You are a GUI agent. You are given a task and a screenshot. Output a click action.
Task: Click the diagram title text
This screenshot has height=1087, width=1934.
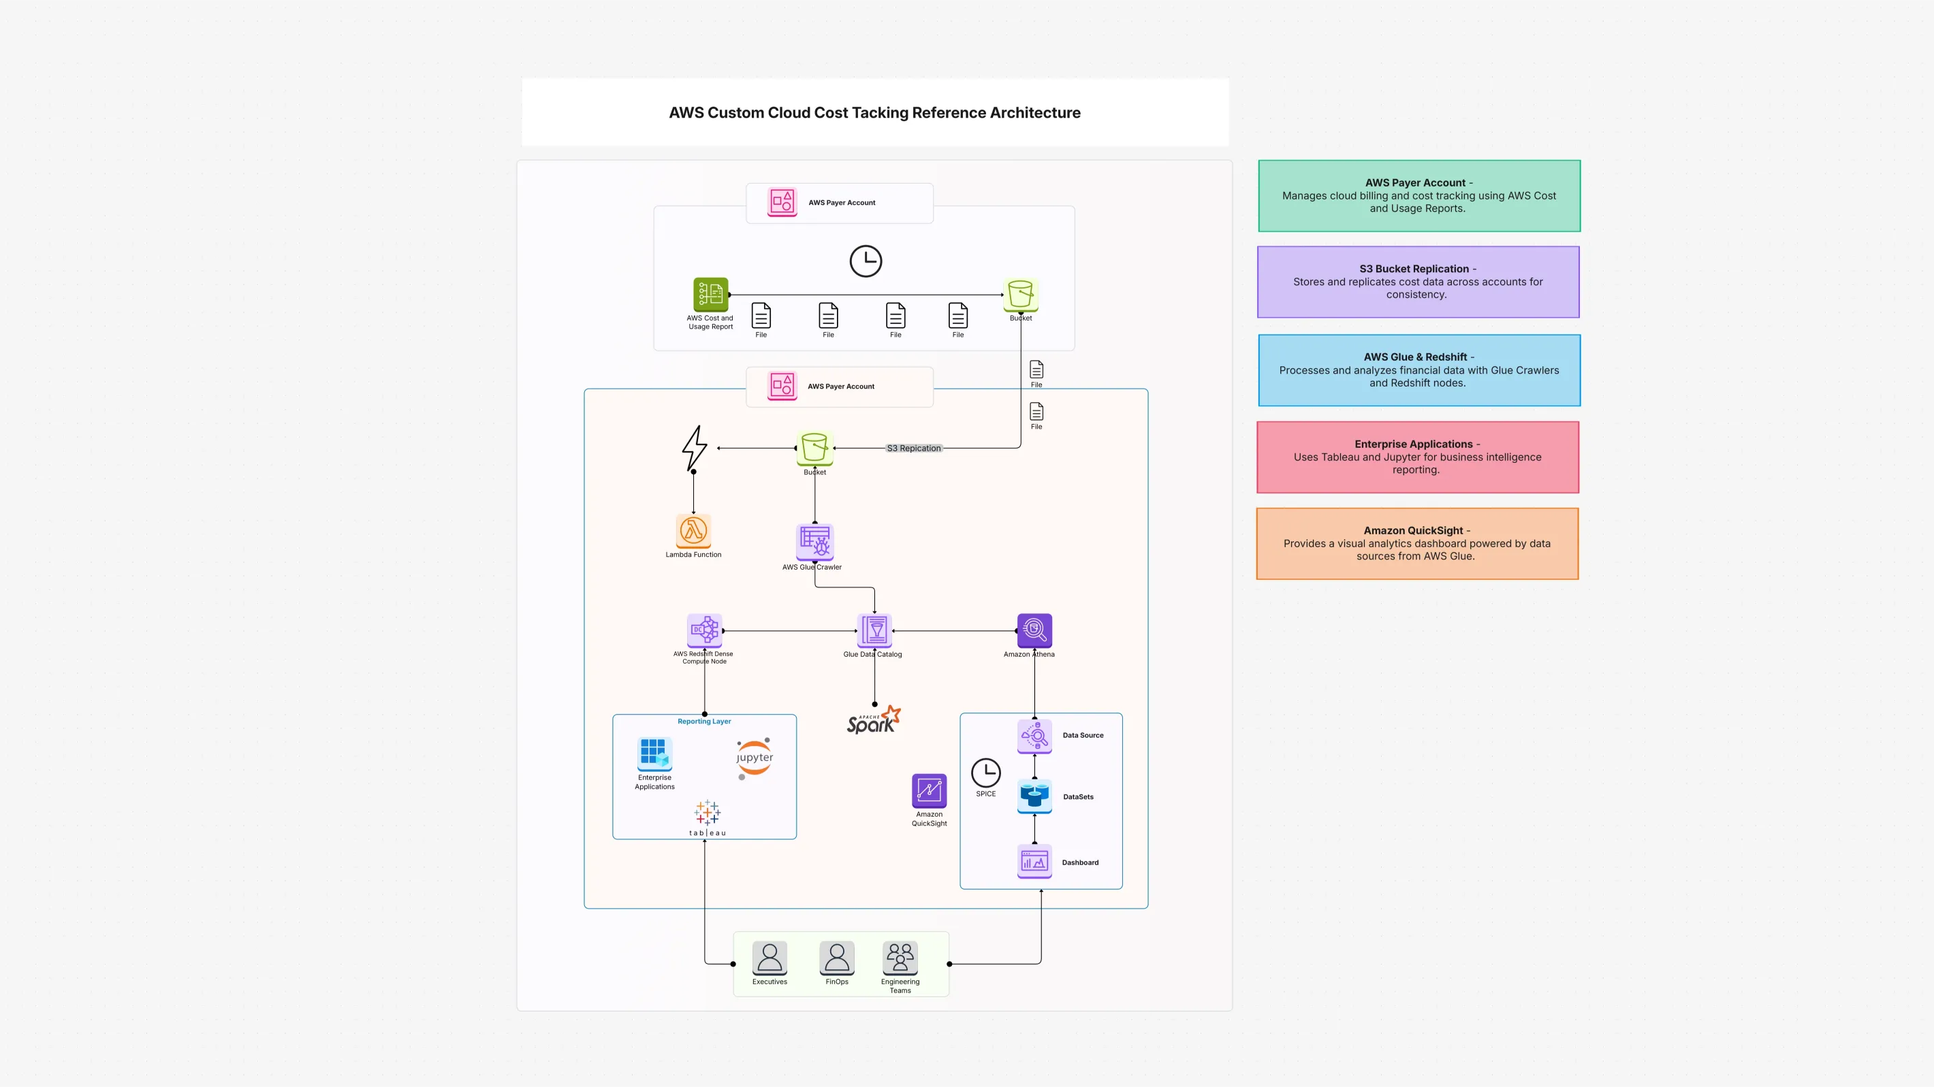click(x=874, y=112)
